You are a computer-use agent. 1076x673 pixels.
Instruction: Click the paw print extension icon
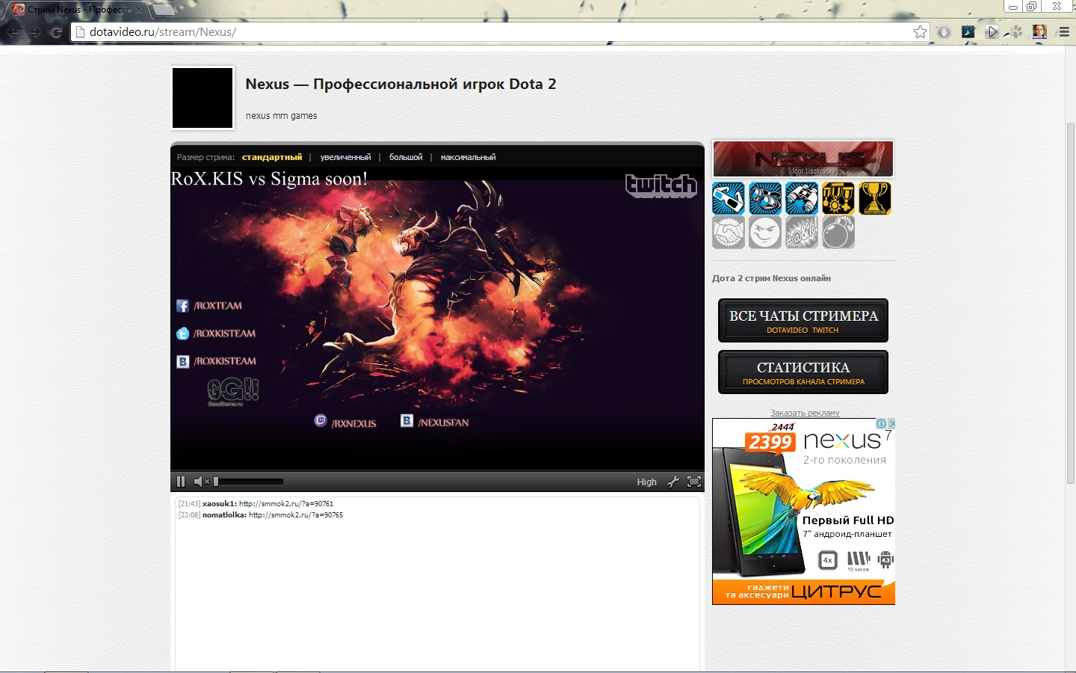1015,32
